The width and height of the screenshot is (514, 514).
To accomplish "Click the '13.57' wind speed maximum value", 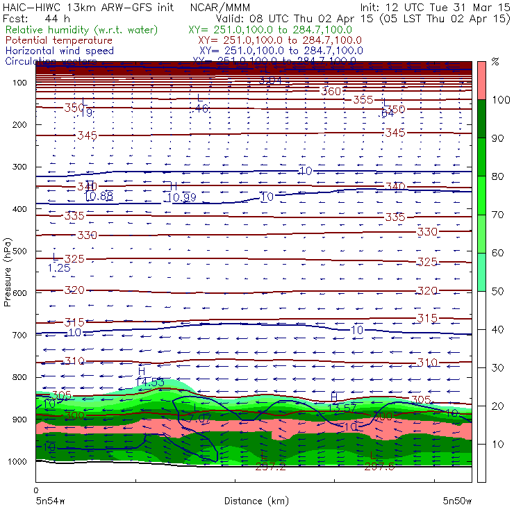I will [x=342, y=408].
